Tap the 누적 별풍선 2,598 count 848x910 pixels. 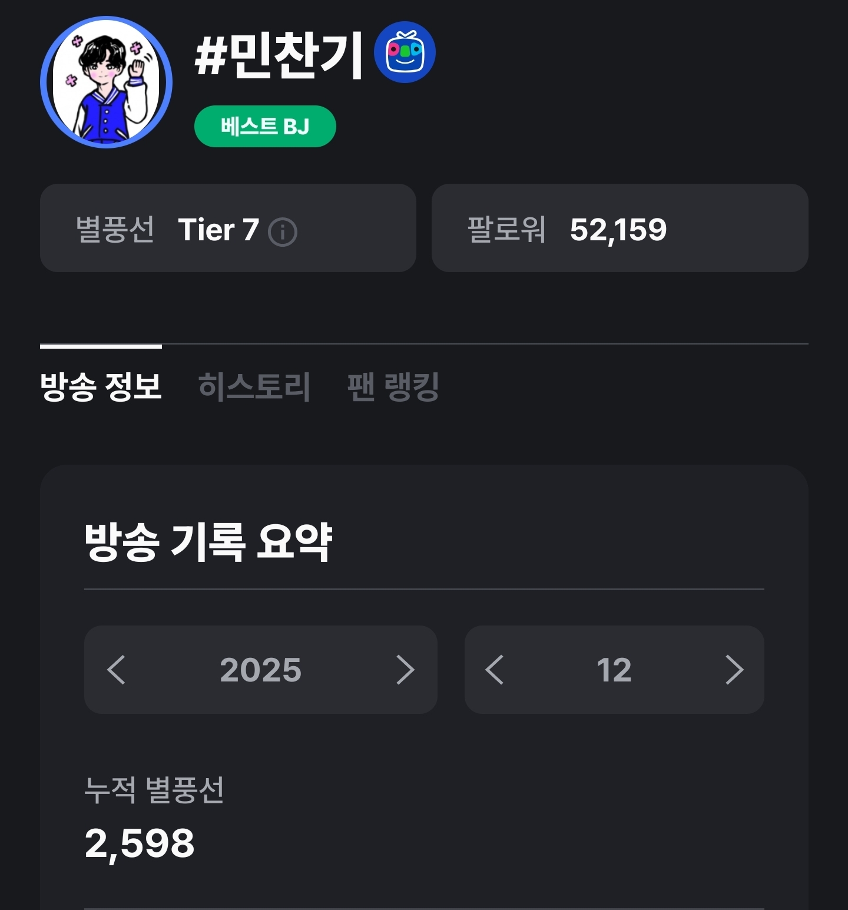tap(140, 843)
